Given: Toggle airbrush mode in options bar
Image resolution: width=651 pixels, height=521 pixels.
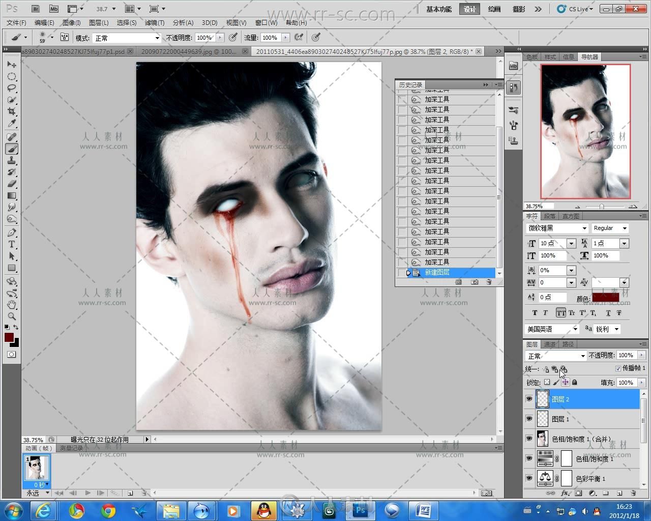Looking at the screenshot, I should click(x=299, y=37).
